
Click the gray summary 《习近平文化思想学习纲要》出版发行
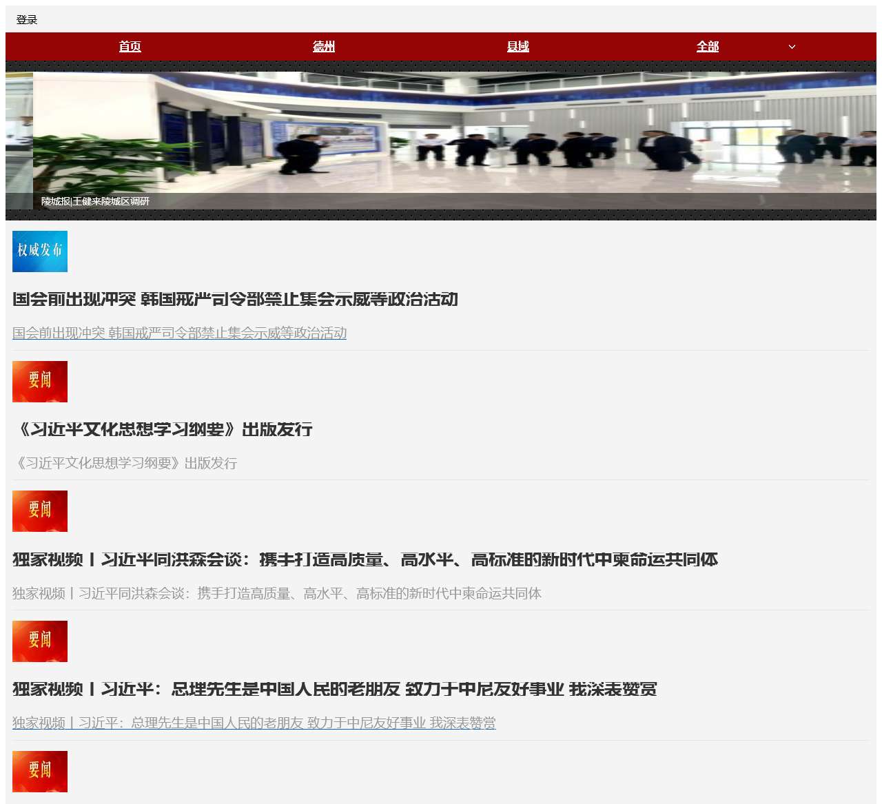(x=125, y=463)
